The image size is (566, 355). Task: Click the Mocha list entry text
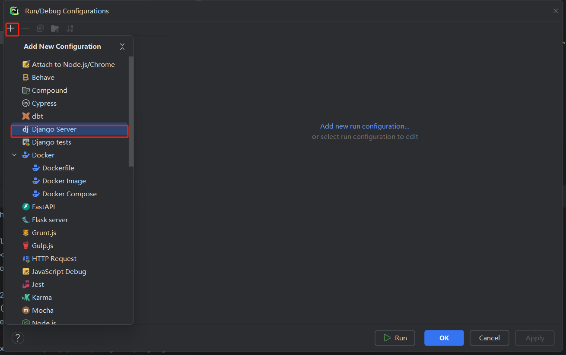[x=43, y=311]
